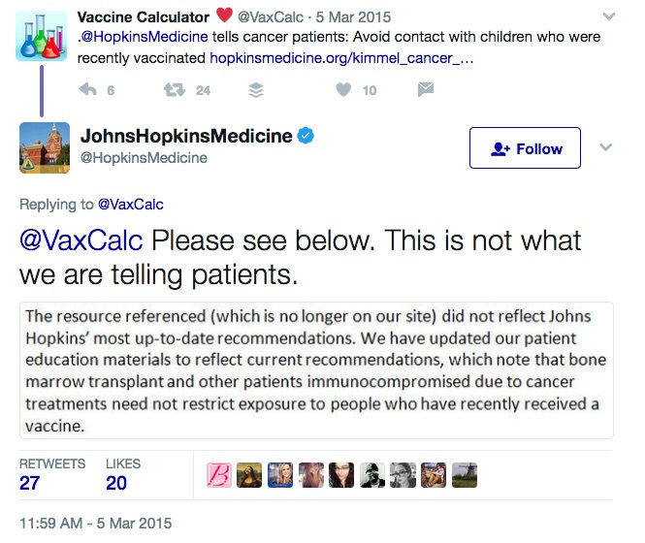View the 20 likes list
Screen dimensions: 645x543
coord(115,482)
